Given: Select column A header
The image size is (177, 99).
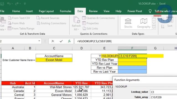Looking at the screenshot, I should [x=13, y=48].
